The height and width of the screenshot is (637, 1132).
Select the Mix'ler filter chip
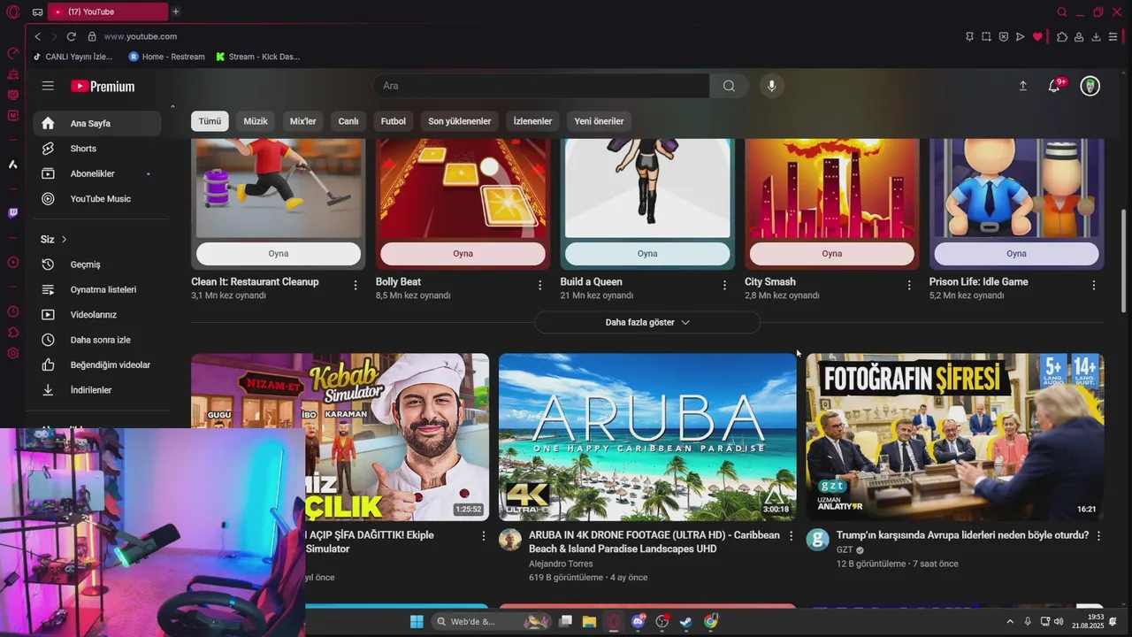pyautogui.click(x=303, y=121)
